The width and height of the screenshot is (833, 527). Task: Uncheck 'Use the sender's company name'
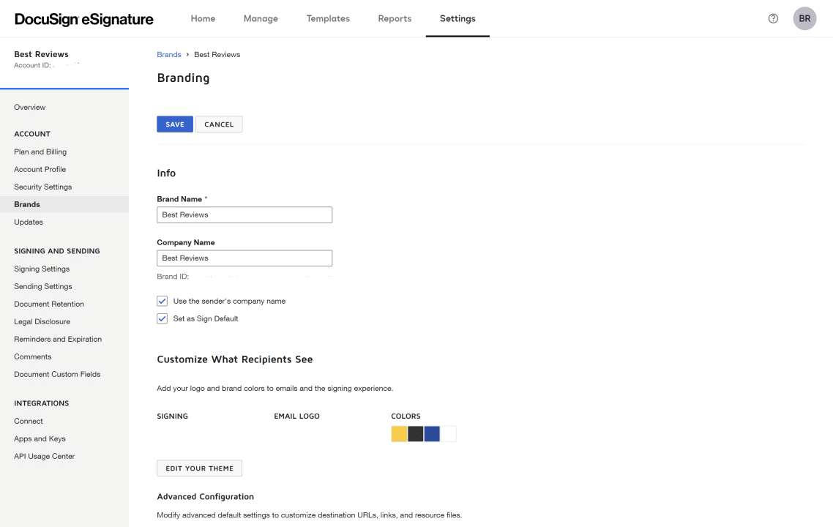[x=162, y=301]
